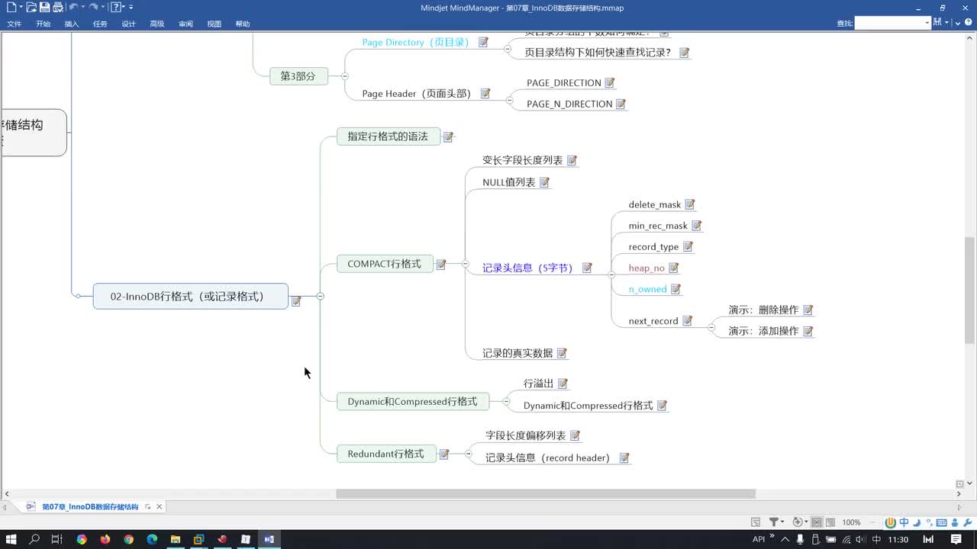The width and height of the screenshot is (977, 549).
Task: Open the filter dropdown arrow in status bar
Action: 783,522
